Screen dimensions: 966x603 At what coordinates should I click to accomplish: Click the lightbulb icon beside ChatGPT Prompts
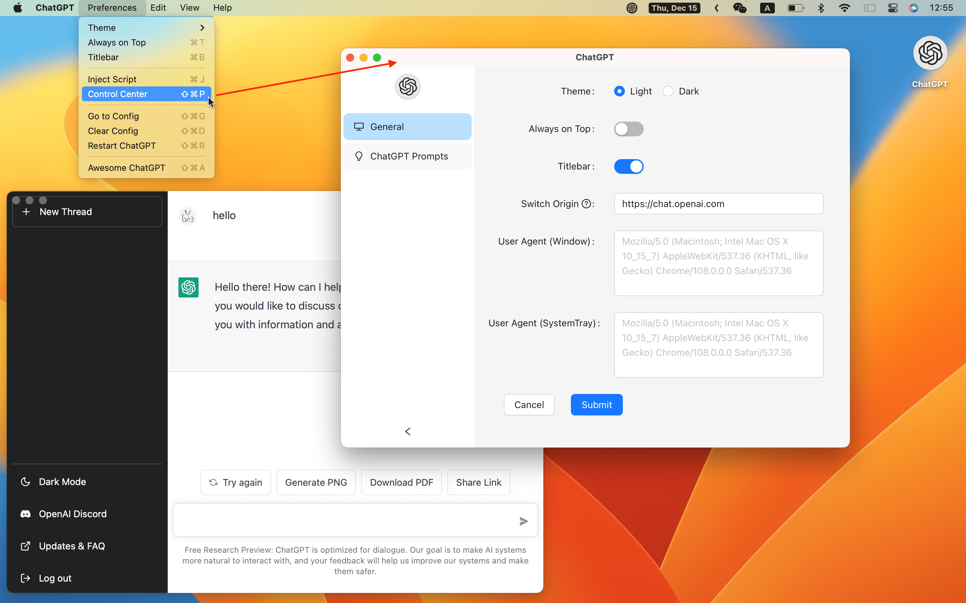click(359, 156)
